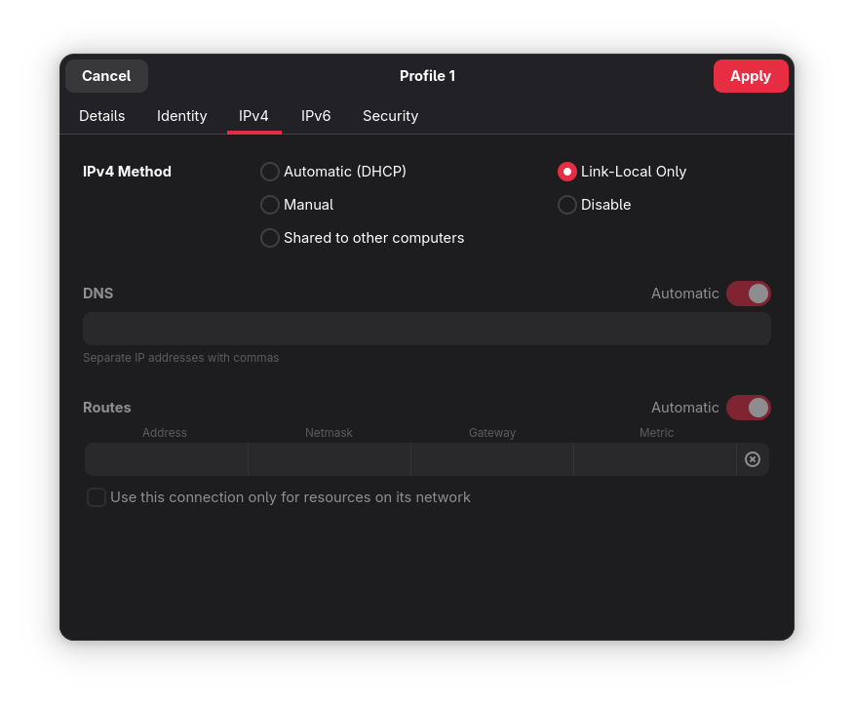Open the Security tab

click(x=390, y=116)
